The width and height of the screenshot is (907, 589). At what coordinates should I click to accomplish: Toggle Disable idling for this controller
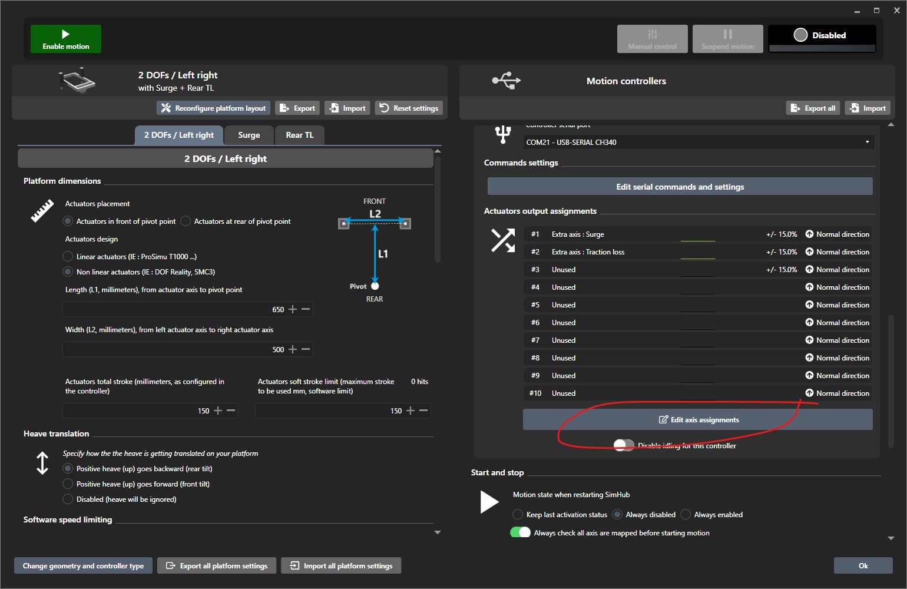pyautogui.click(x=624, y=445)
